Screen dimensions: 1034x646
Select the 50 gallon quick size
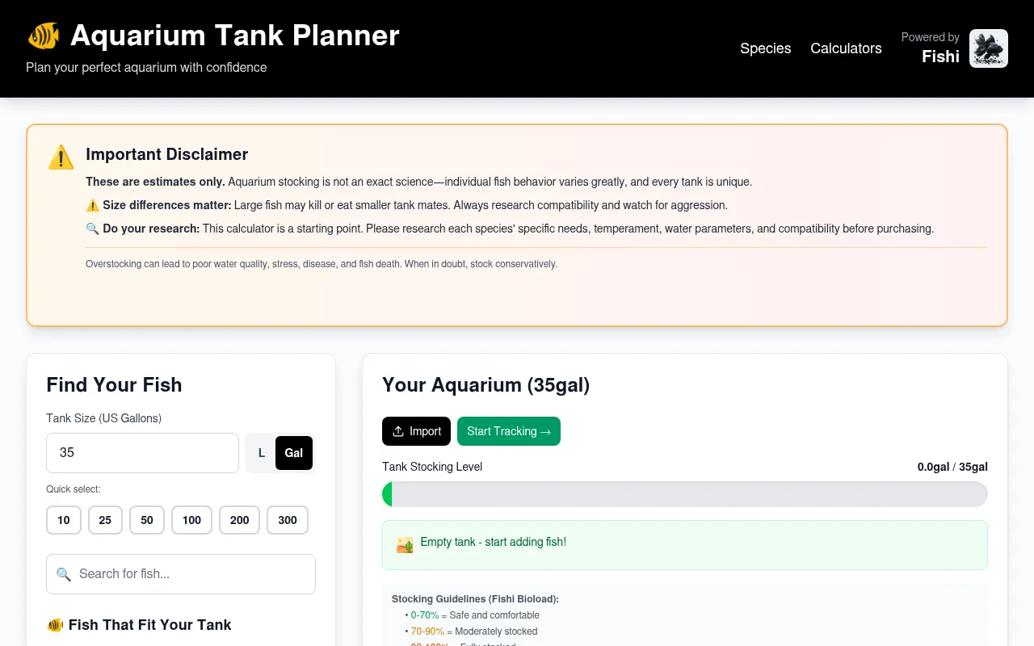click(x=147, y=520)
